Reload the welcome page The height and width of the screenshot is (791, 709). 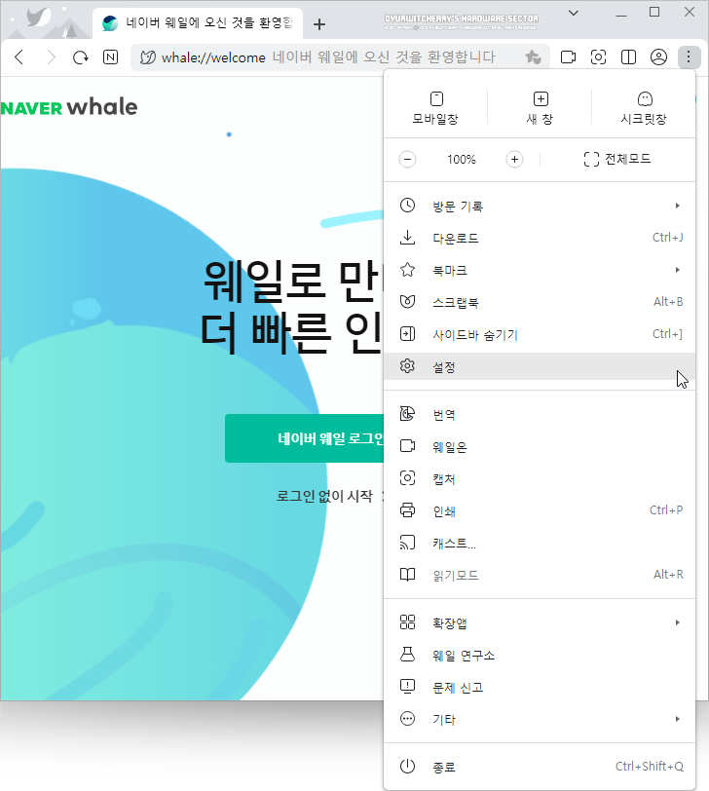pyautogui.click(x=80, y=57)
